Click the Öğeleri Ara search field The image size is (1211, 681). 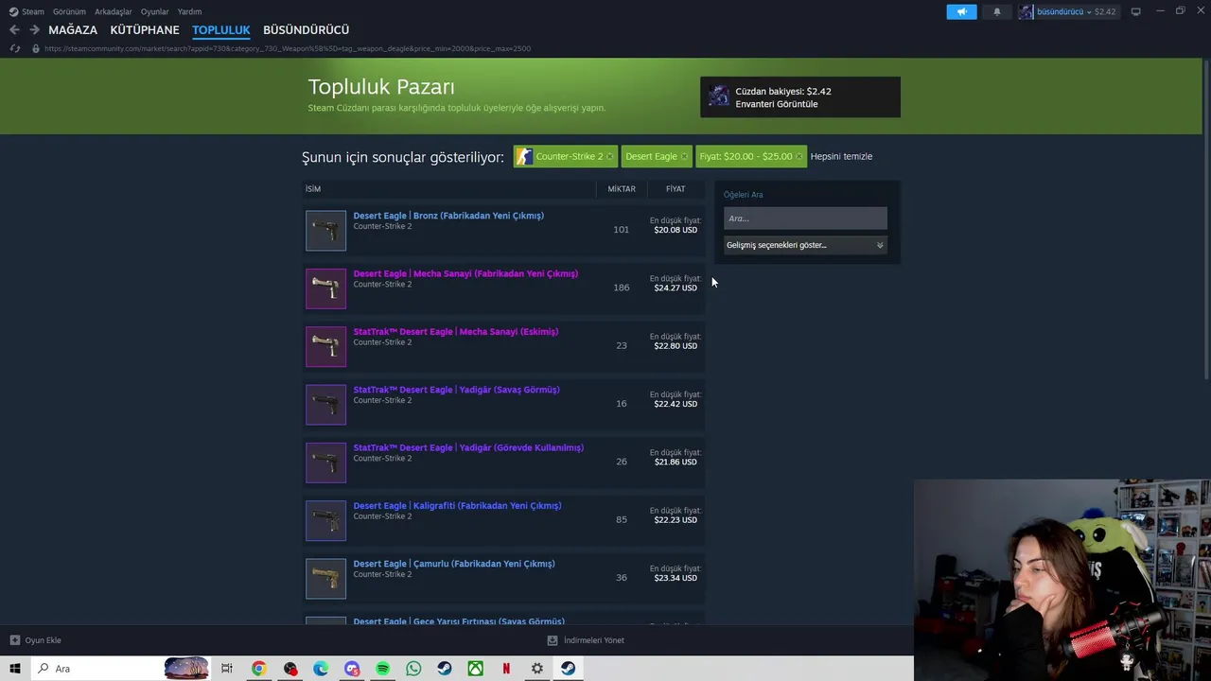[805, 218]
